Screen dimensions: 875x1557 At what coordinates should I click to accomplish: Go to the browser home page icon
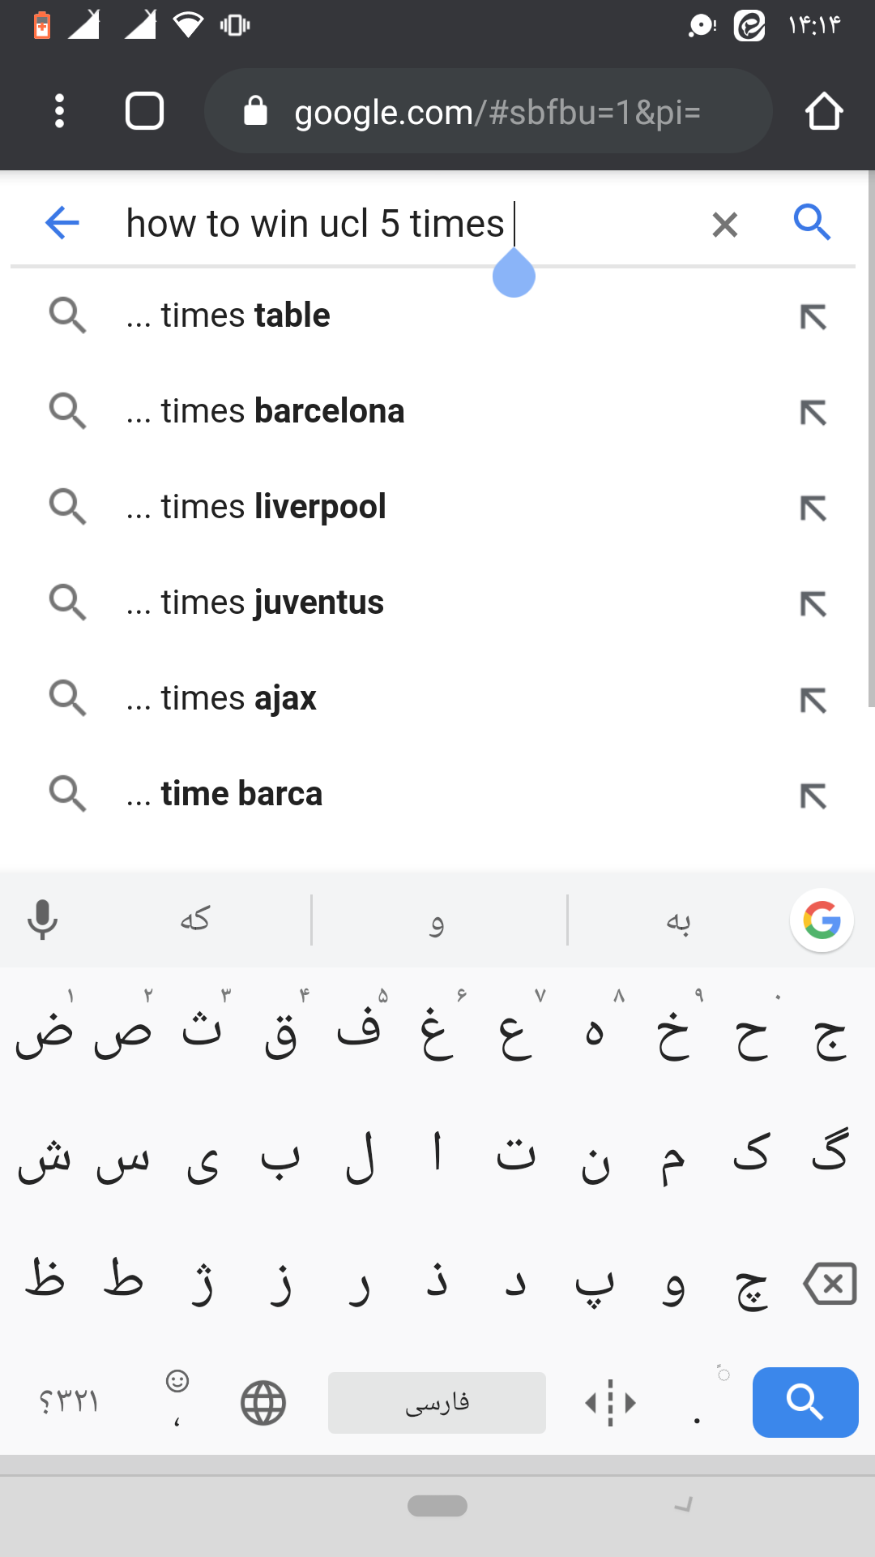click(824, 111)
